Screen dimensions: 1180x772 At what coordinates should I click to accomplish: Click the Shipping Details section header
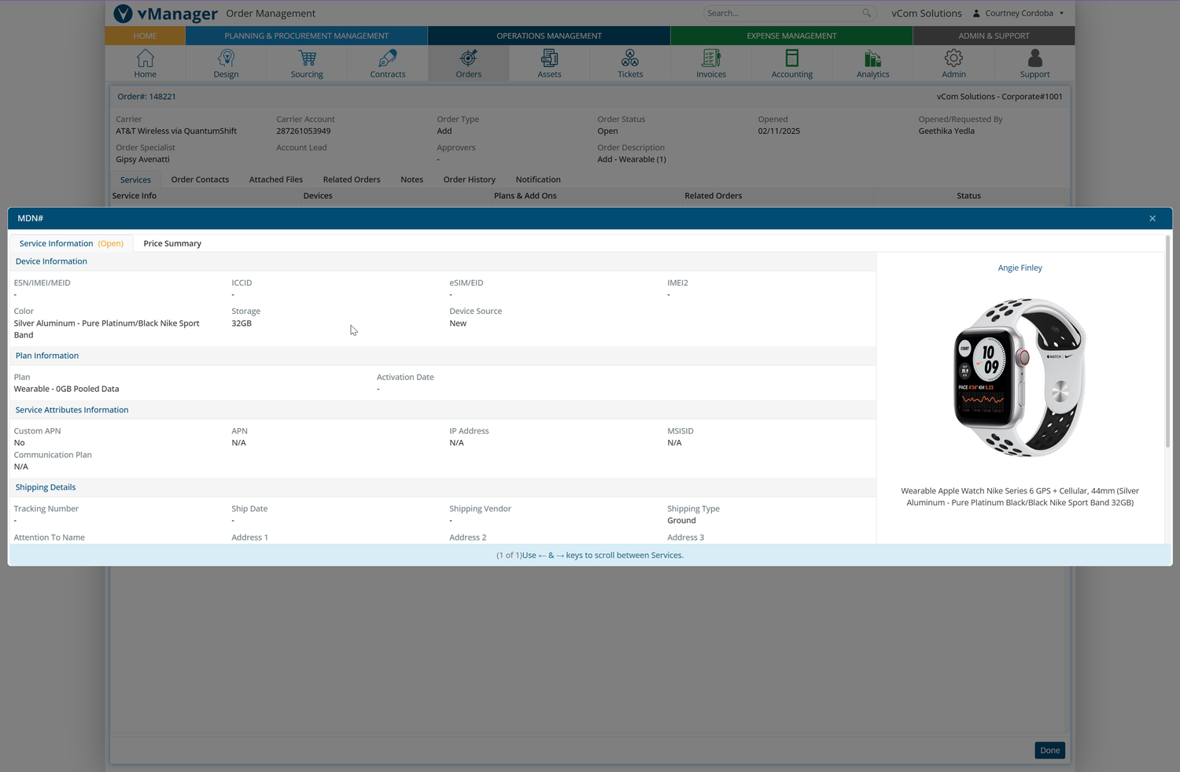[46, 487]
